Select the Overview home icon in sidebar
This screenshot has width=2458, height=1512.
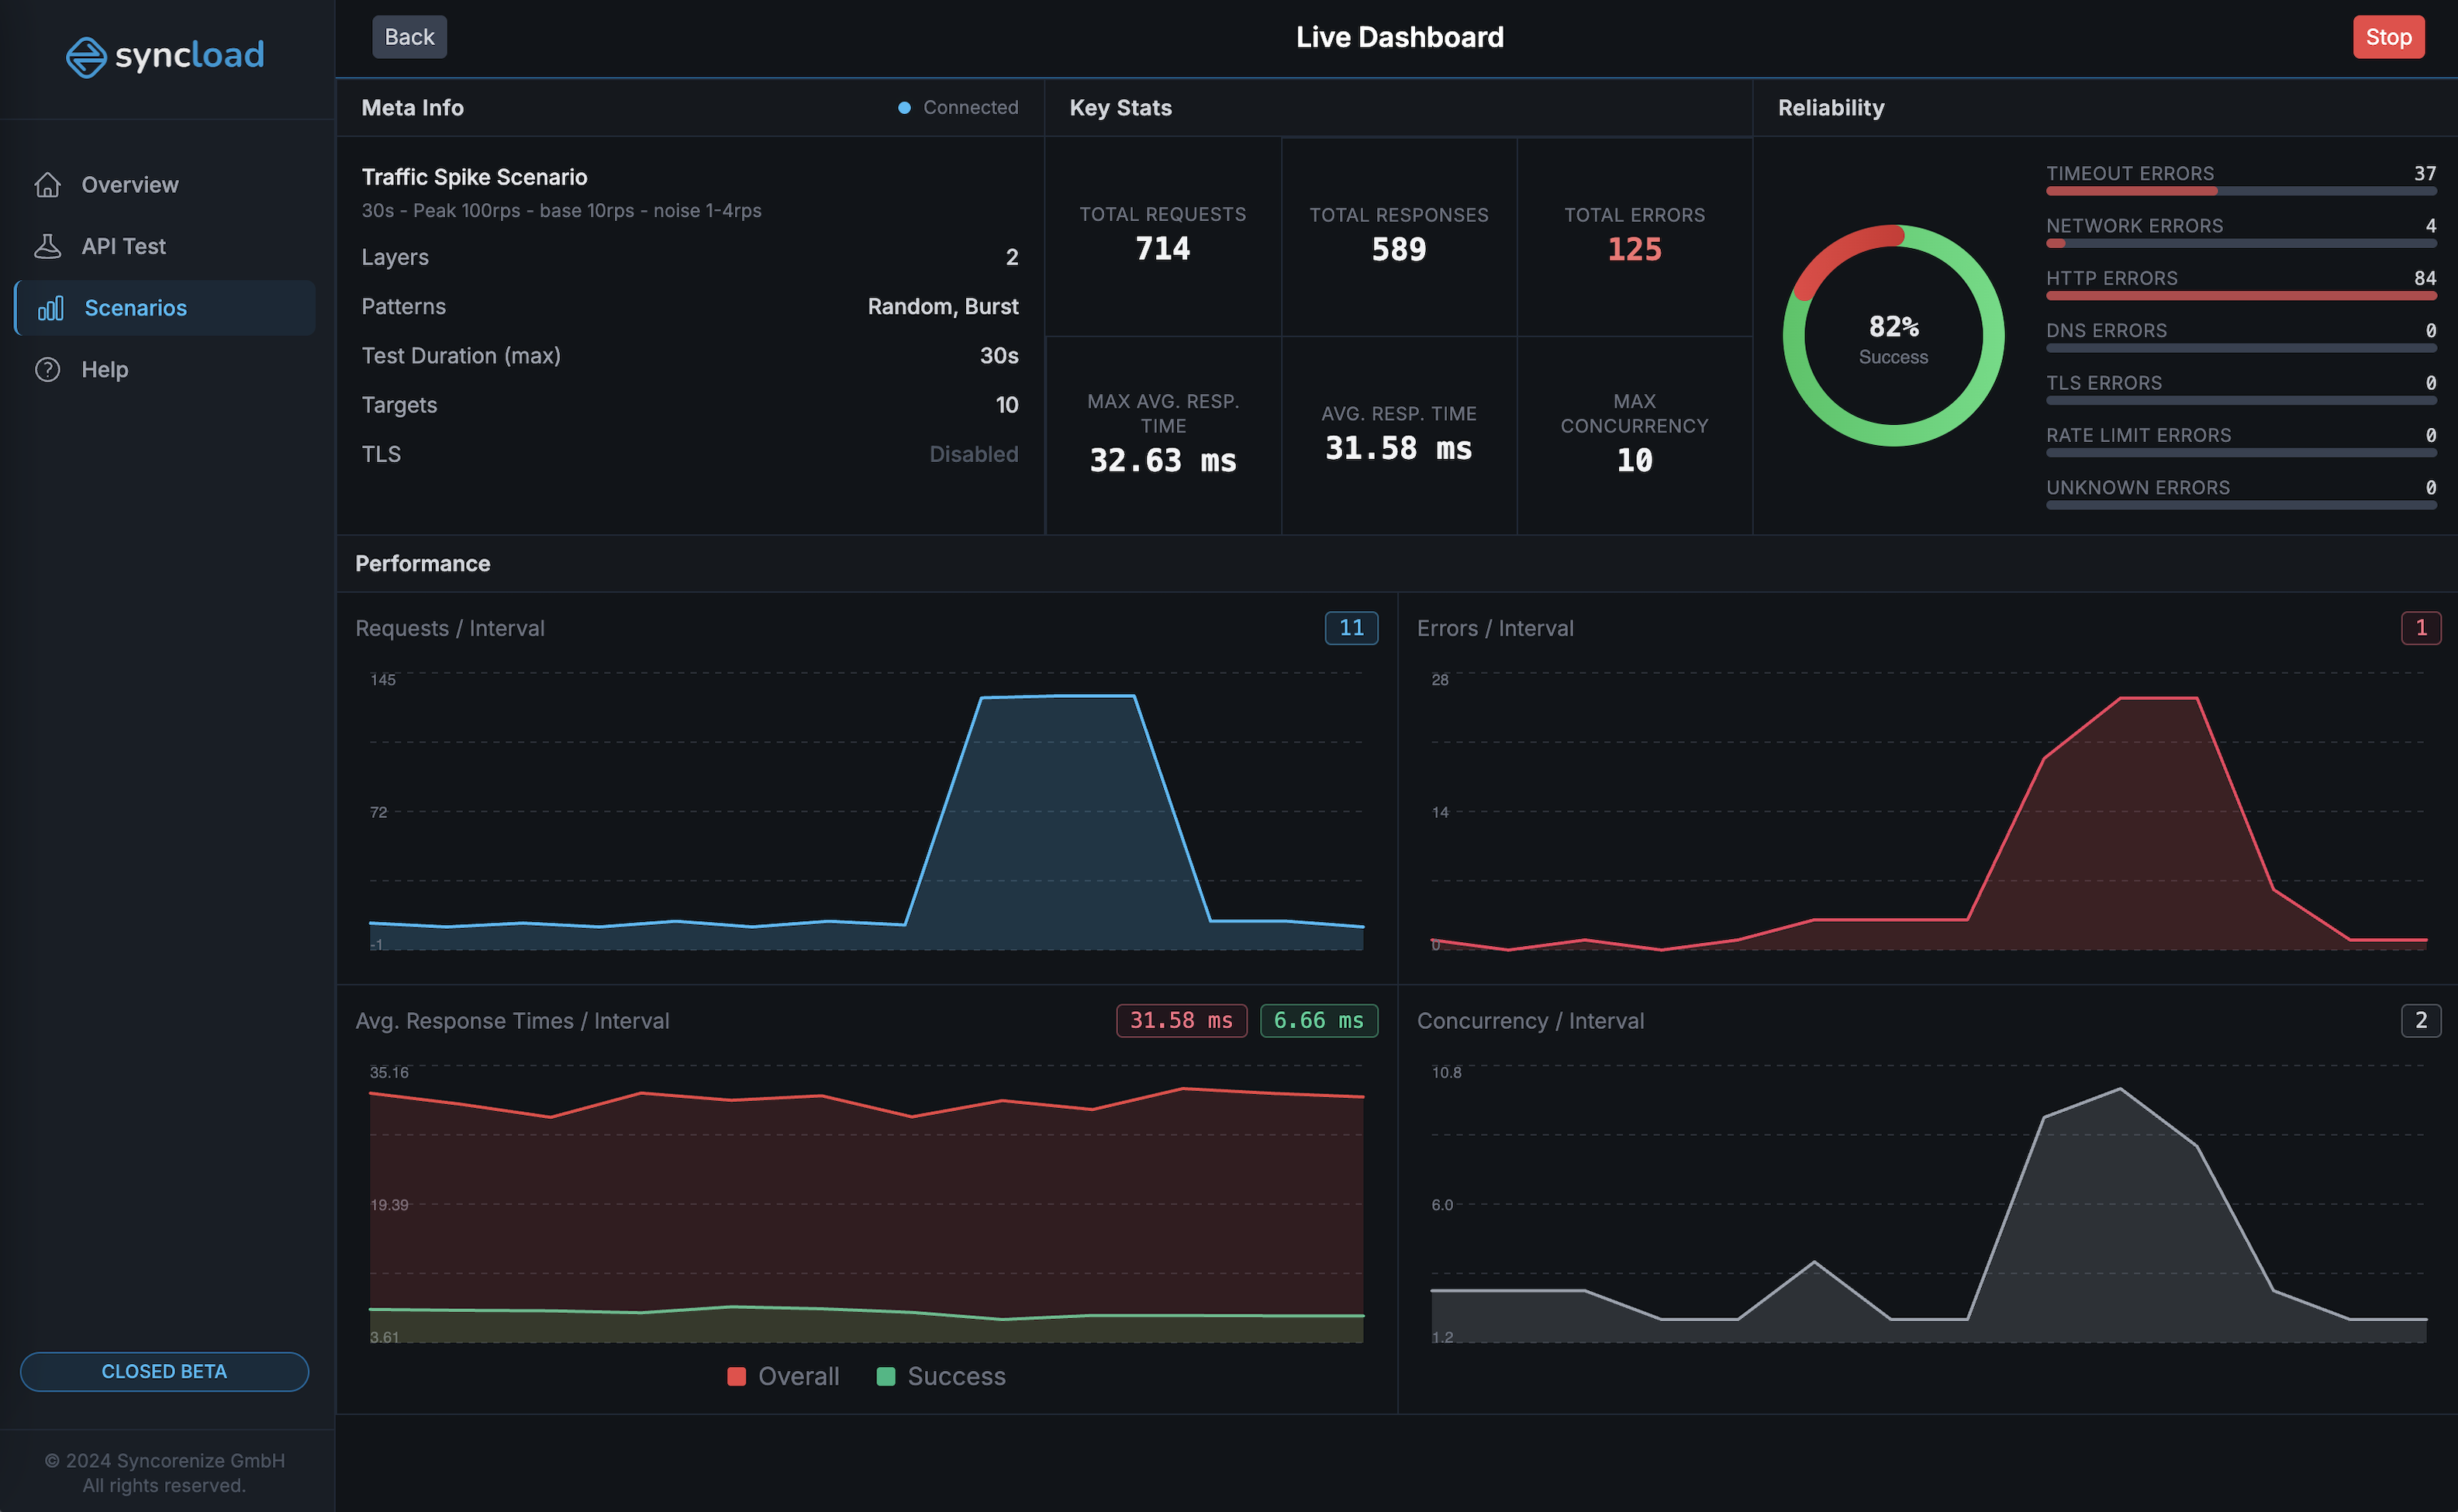click(48, 184)
